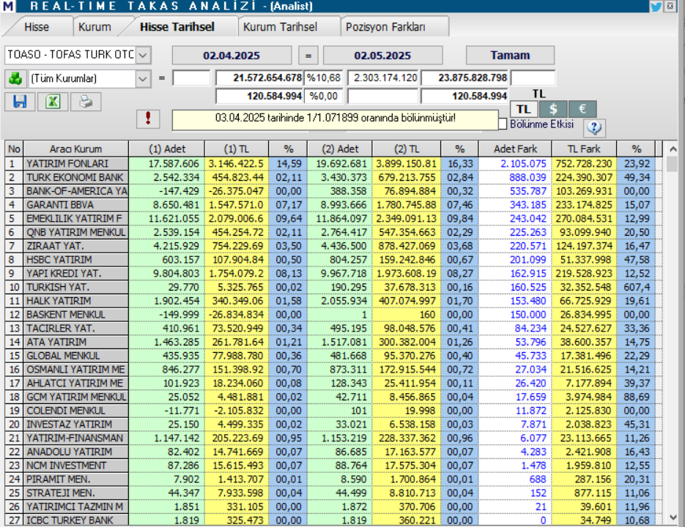
Task: Switch currency to euro
Action: pos(582,109)
